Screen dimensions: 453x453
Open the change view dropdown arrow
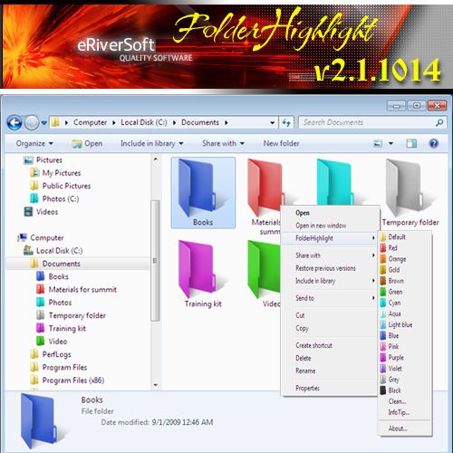pos(390,143)
